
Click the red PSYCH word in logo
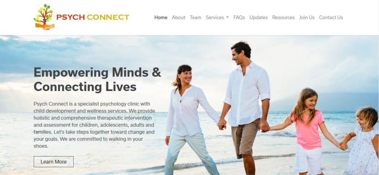(x=71, y=17)
